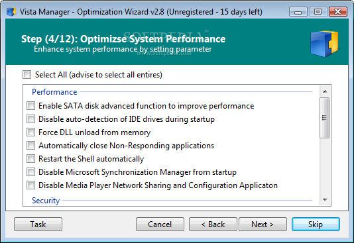This screenshot has width=354, height=243.
Task: Open the Task button
Action: point(38,224)
